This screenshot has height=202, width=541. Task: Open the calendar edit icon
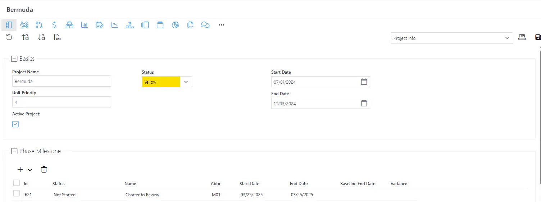[100, 25]
